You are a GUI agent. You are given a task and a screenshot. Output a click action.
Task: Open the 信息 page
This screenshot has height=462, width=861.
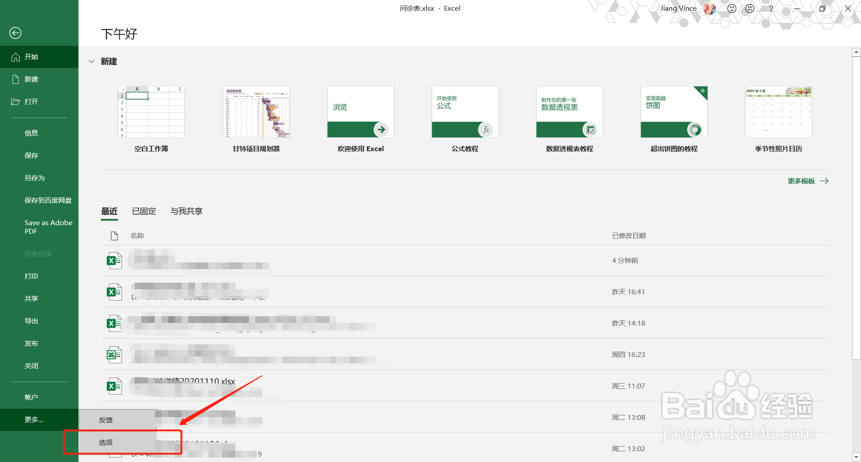[39, 133]
